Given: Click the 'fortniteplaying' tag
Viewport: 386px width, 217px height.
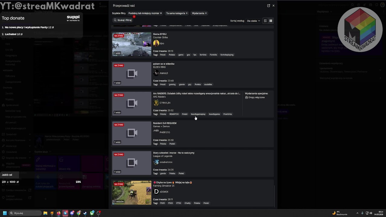Looking at the screenshot, I should click(x=227, y=55).
